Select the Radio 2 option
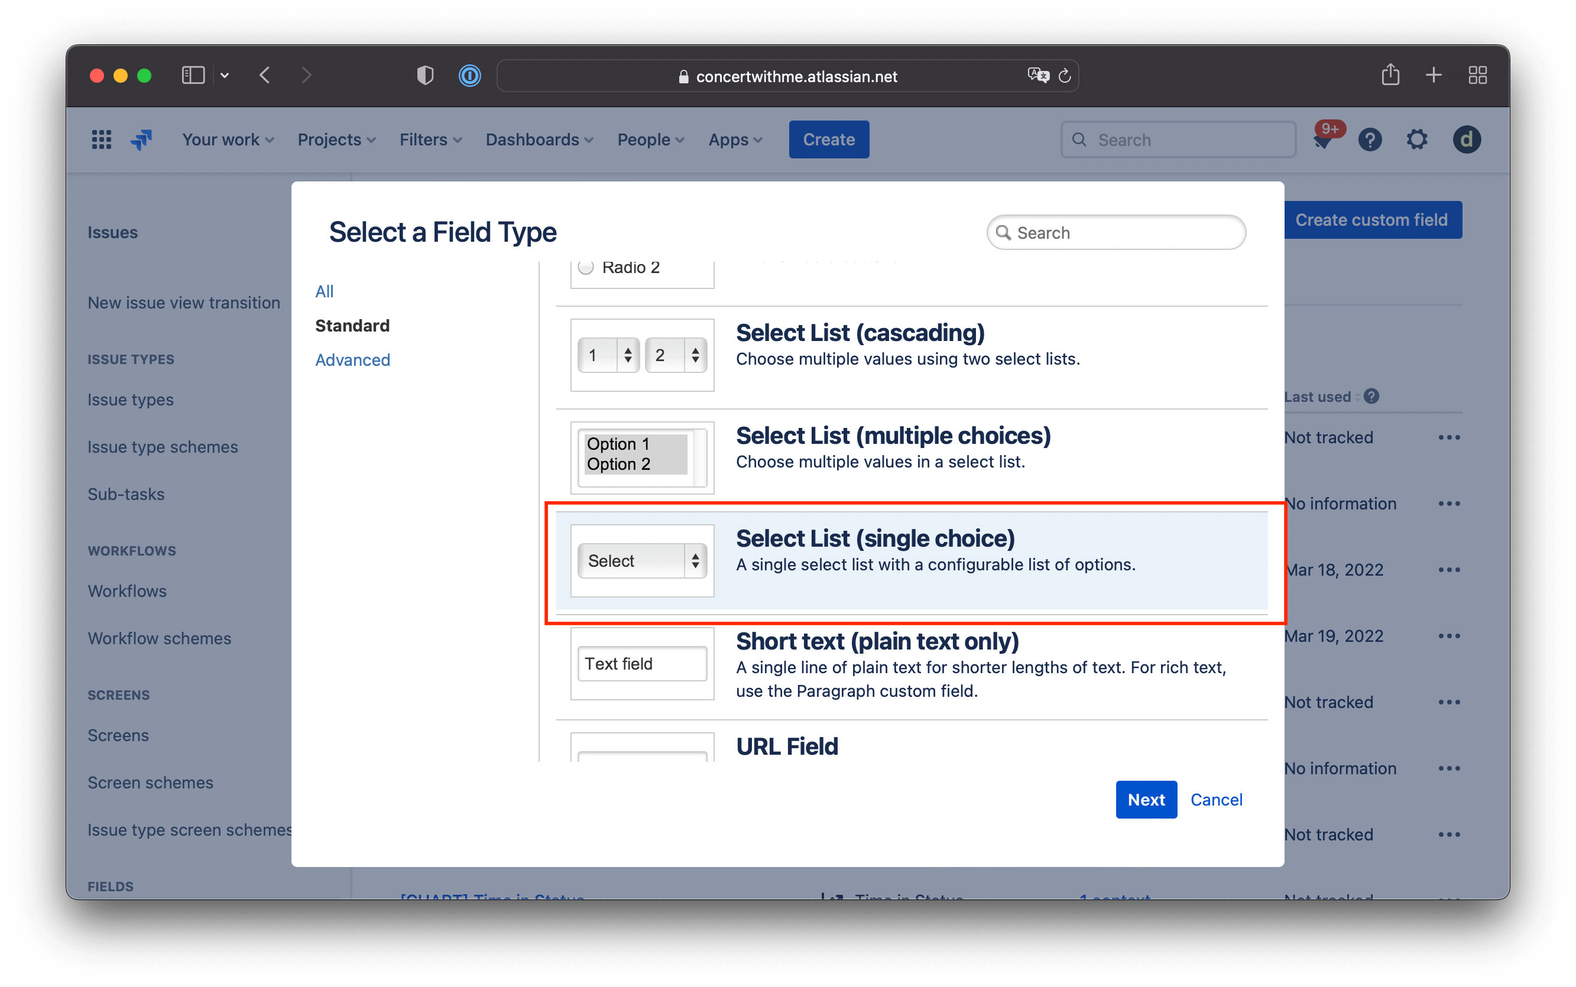Screen dimensions: 1576x987 [586, 267]
